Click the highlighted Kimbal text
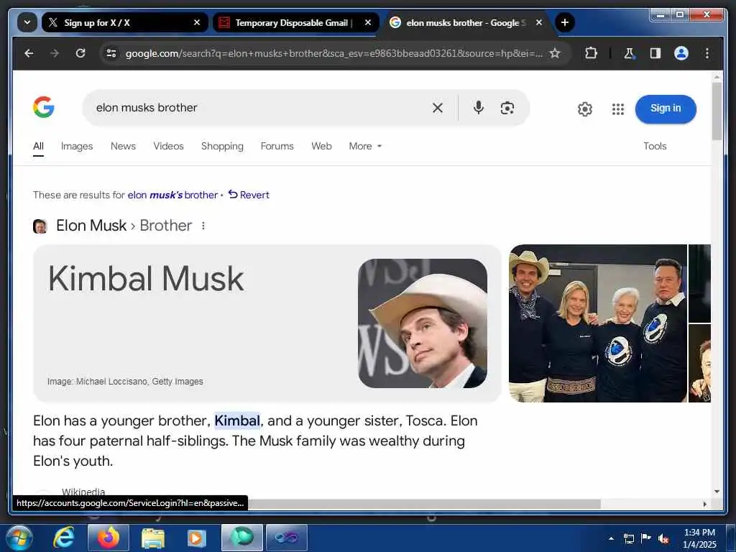Screen dimensions: 736x552 coord(237,420)
